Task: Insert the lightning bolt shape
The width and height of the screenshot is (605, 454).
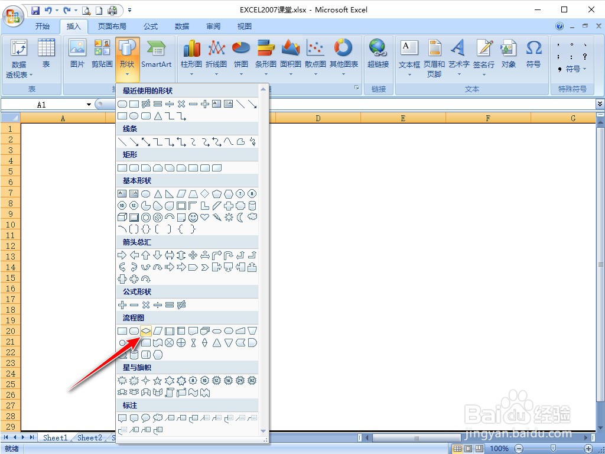Action: pyautogui.click(x=217, y=218)
